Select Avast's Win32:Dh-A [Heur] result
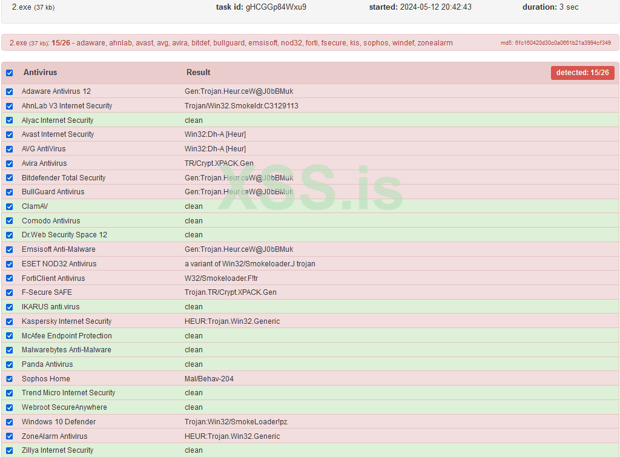The image size is (620, 457). [x=215, y=134]
